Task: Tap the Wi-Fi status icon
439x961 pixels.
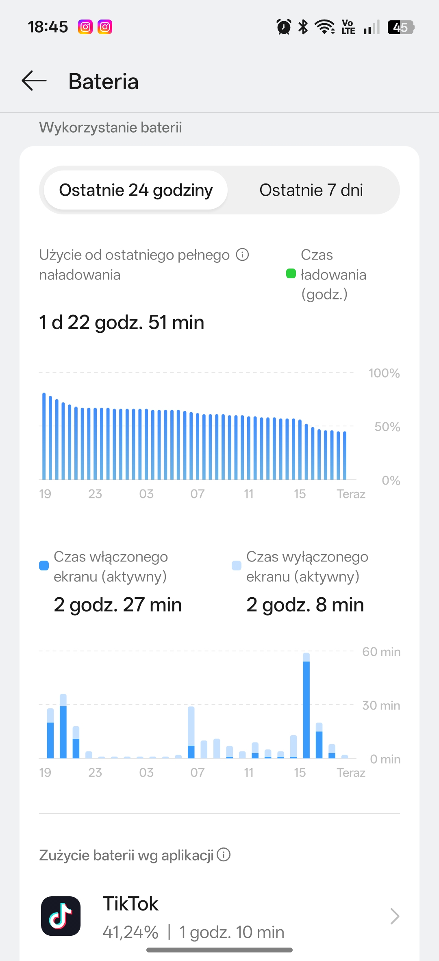Action: 325,27
